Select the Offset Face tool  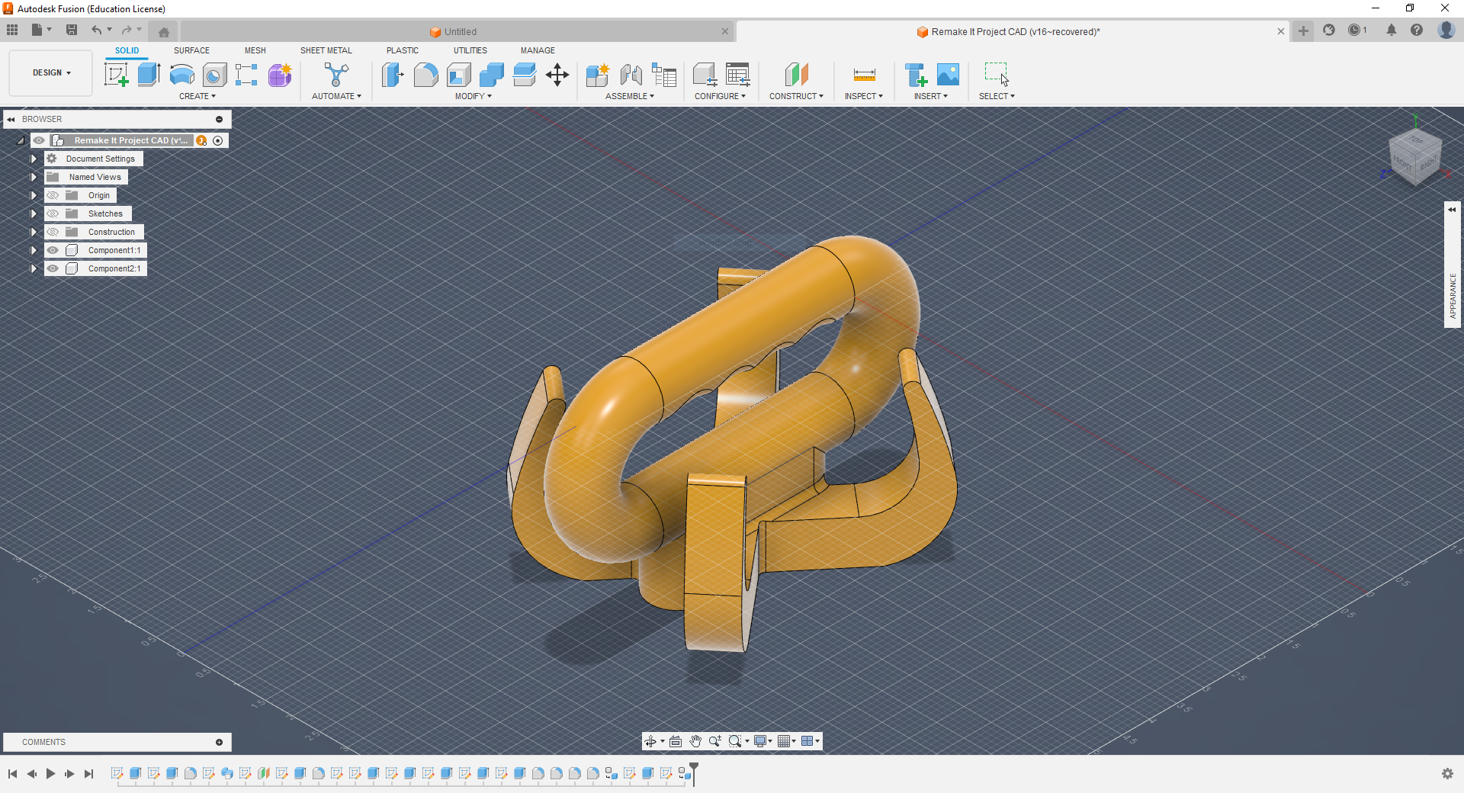(x=524, y=75)
